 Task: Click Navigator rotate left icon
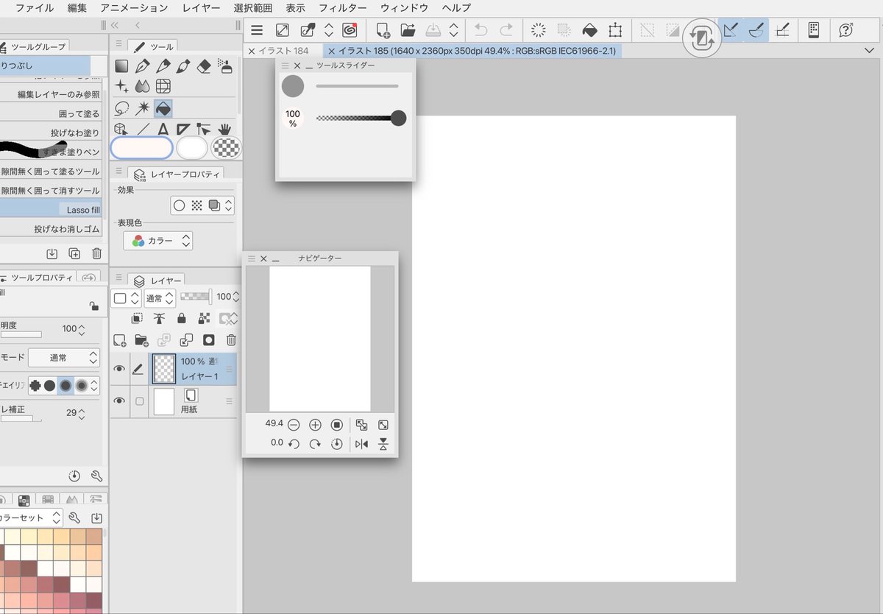294,444
